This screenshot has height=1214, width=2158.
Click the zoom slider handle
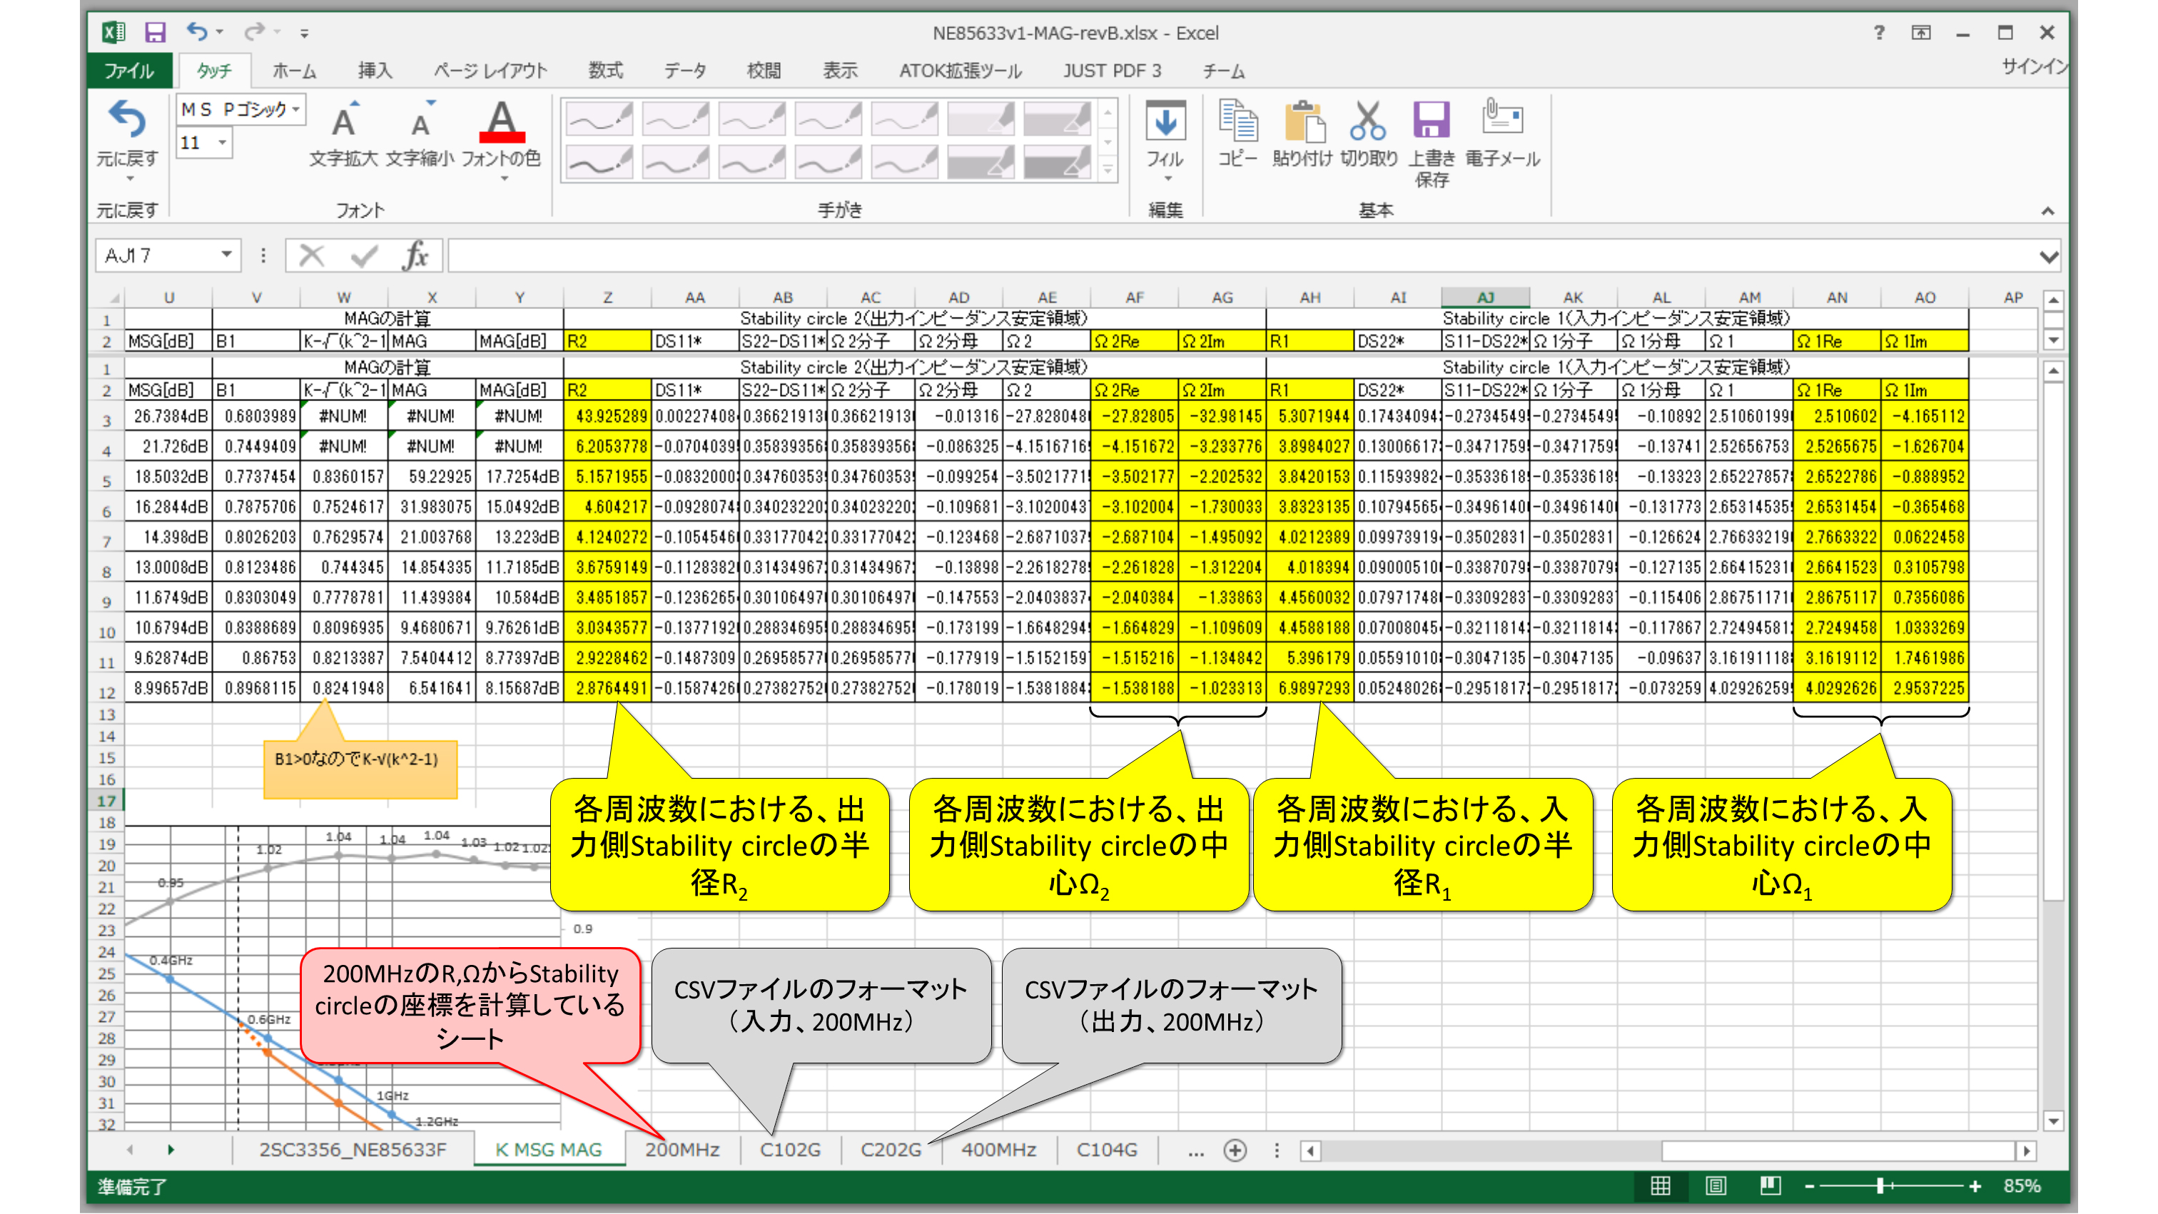pos(1880,1186)
